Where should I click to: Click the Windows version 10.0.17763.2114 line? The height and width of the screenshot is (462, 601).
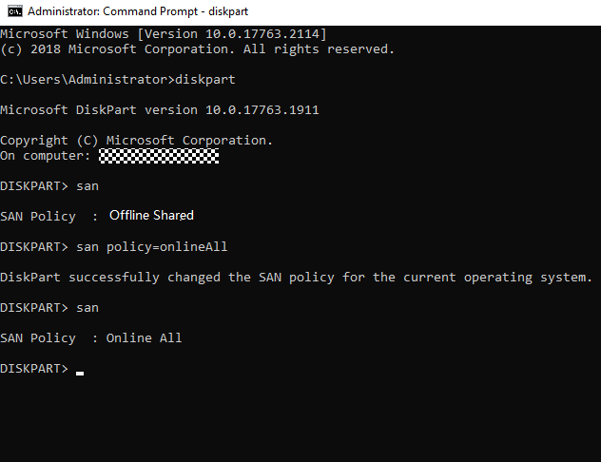pos(164,34)
